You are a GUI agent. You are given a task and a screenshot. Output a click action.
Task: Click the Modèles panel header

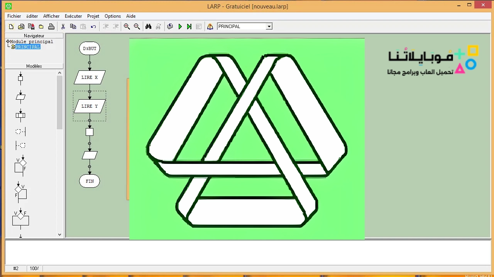coord(34,66)
